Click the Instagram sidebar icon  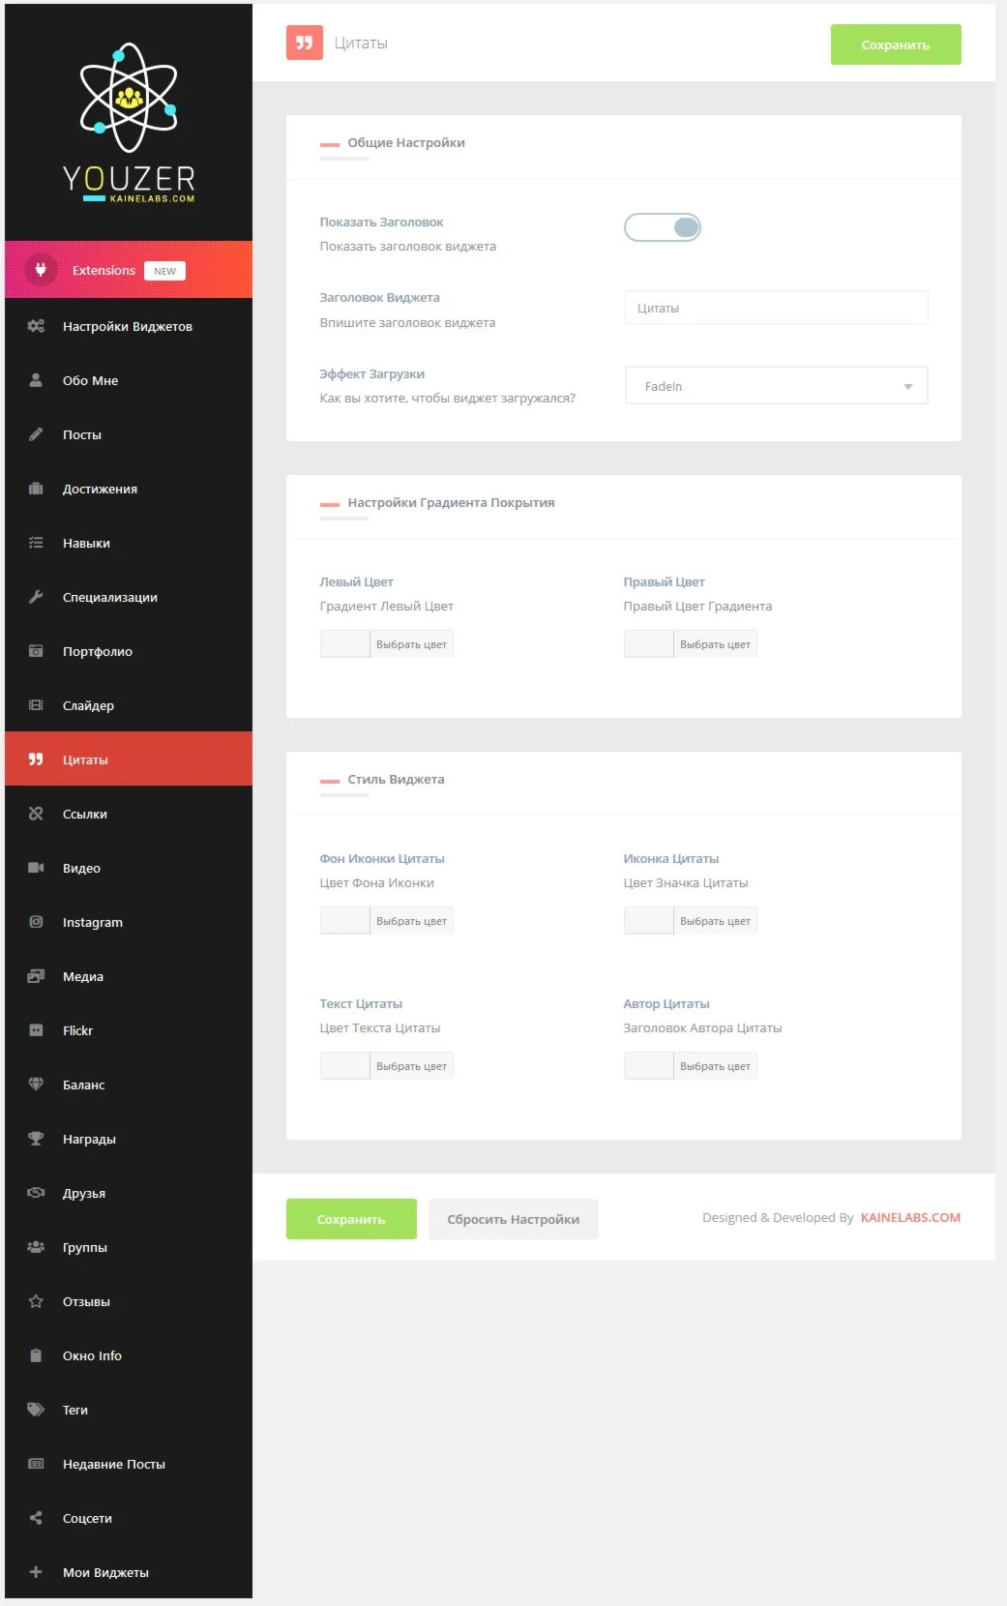tap(36, 922)
